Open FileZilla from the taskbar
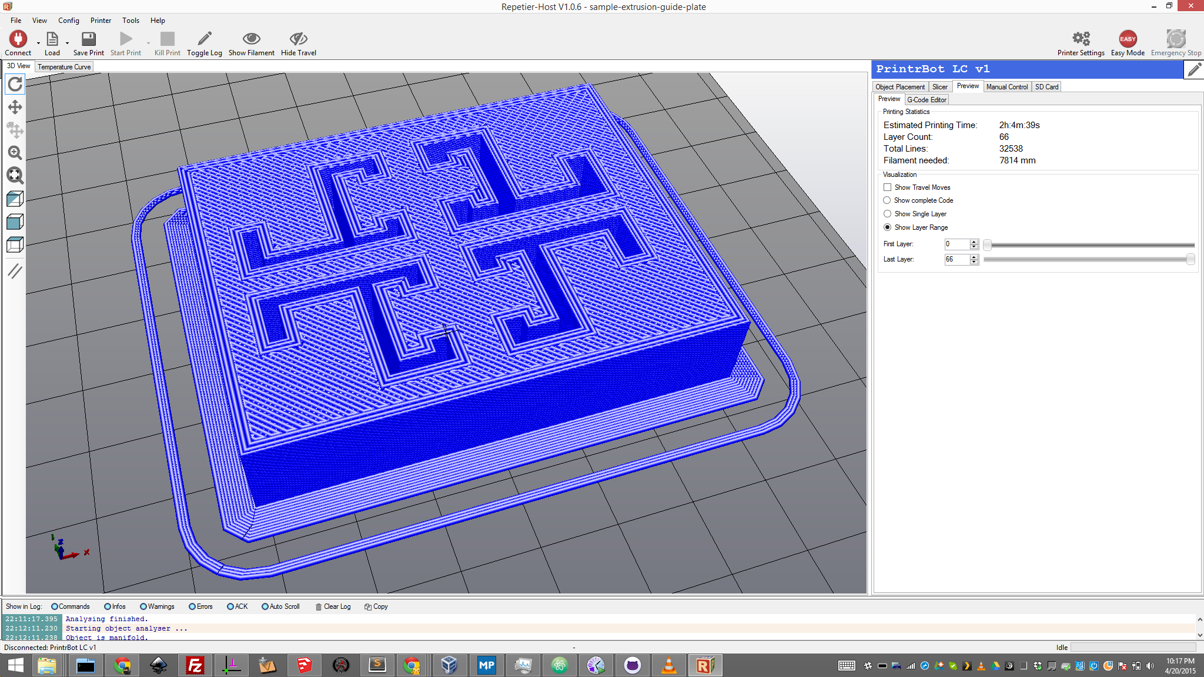The image size is (1204, 677). coord(195,665)
